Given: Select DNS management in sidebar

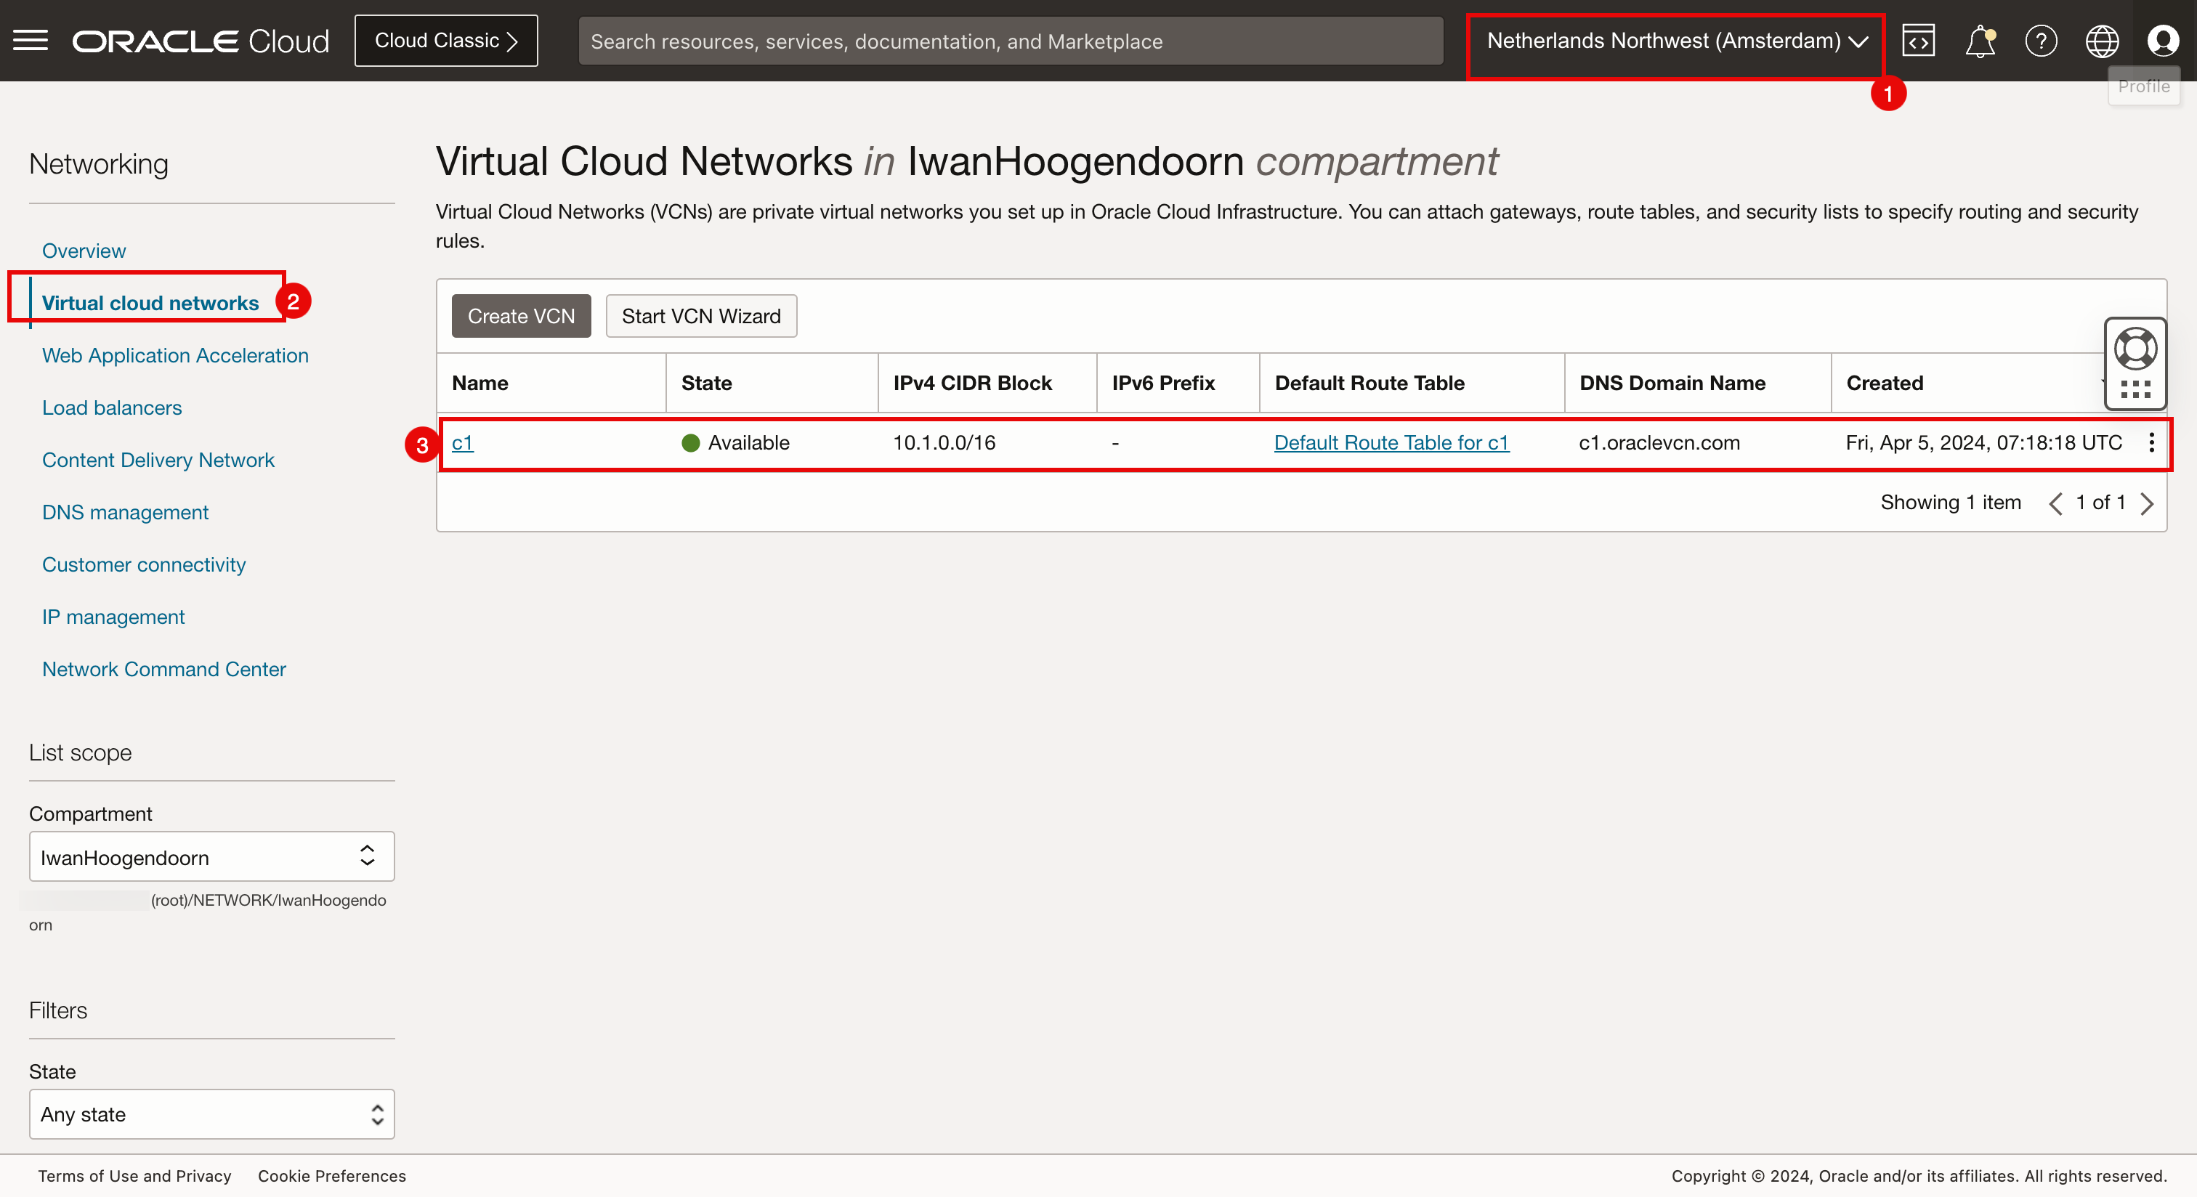Looking at the screenshot, I should click(126, 511).
